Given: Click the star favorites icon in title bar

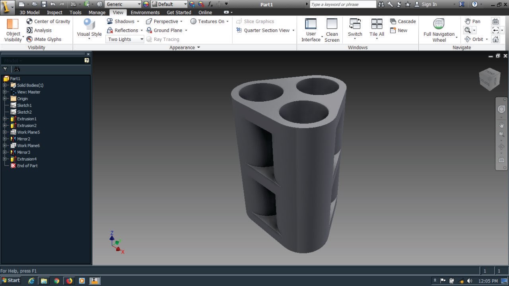Looking at the screenshot, I should coord(408,4).
